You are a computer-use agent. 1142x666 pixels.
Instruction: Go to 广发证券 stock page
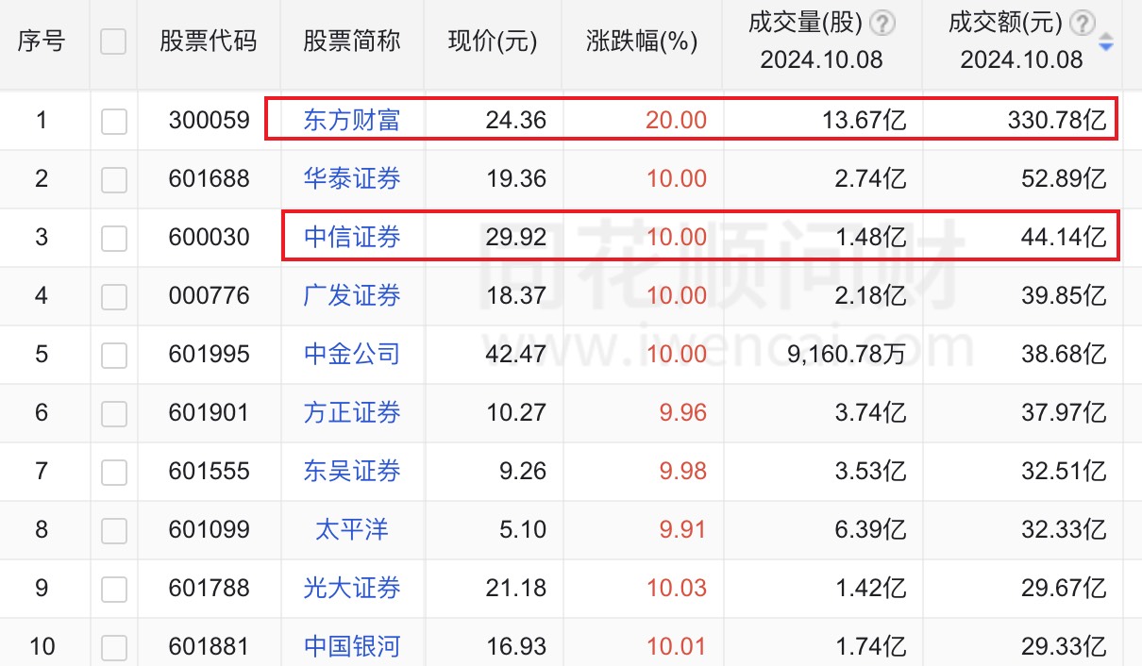coord(352,296)
